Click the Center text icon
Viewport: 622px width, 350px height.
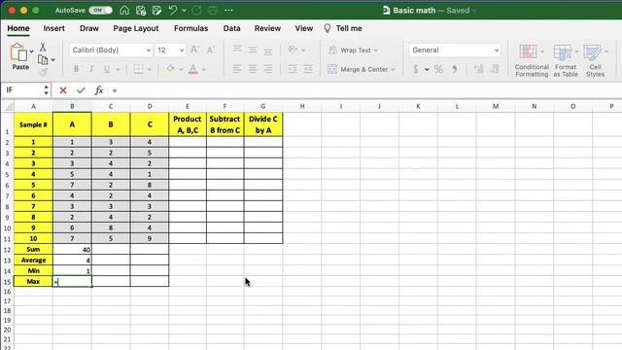click(x=253, y=69)
